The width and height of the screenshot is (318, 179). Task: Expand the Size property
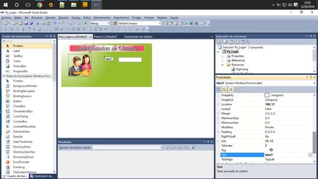(218, 141)
